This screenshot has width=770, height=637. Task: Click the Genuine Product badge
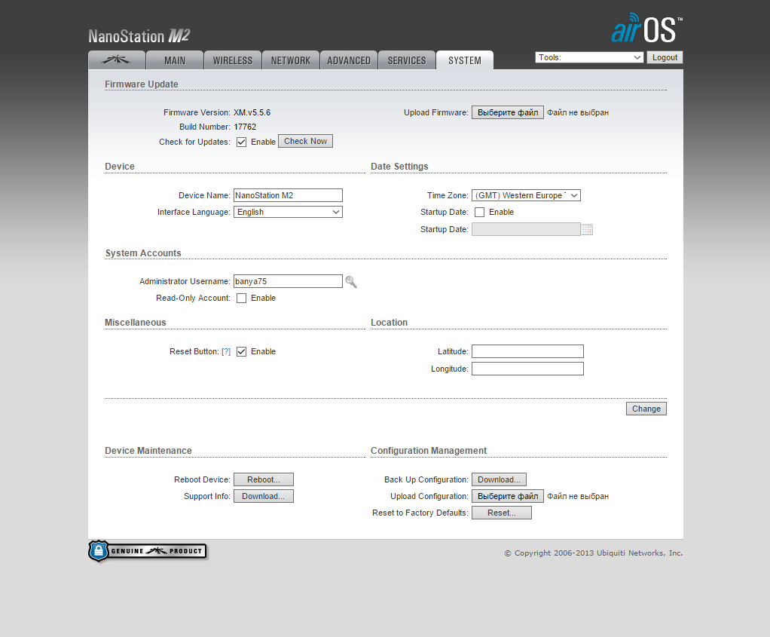148,551
